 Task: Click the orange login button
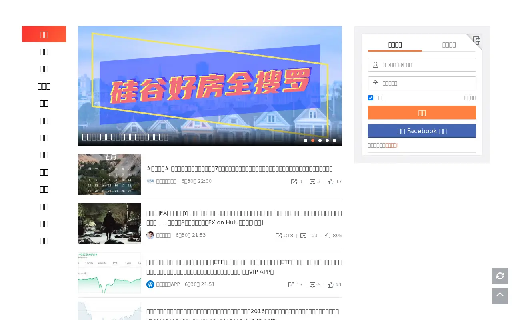click(422, 112)
